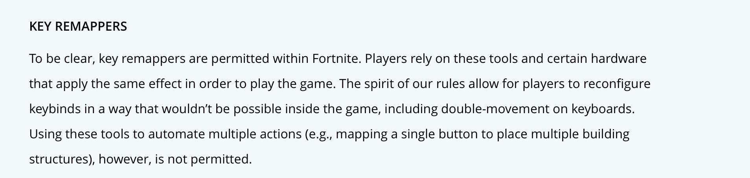Click the word Fortnite in first line
Image resolution: width=750 pixels, height=178 pixels.
click(x=336, y=59)
